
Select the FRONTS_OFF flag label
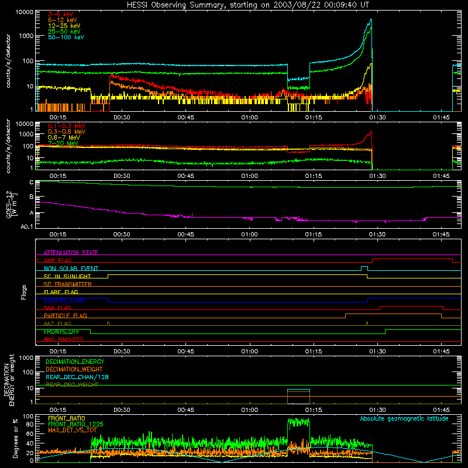coord(61,332)
